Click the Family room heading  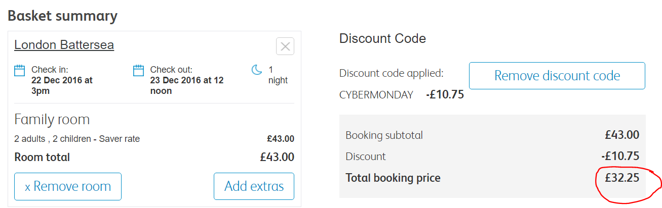pyautogui.click(x=52, y=120)
